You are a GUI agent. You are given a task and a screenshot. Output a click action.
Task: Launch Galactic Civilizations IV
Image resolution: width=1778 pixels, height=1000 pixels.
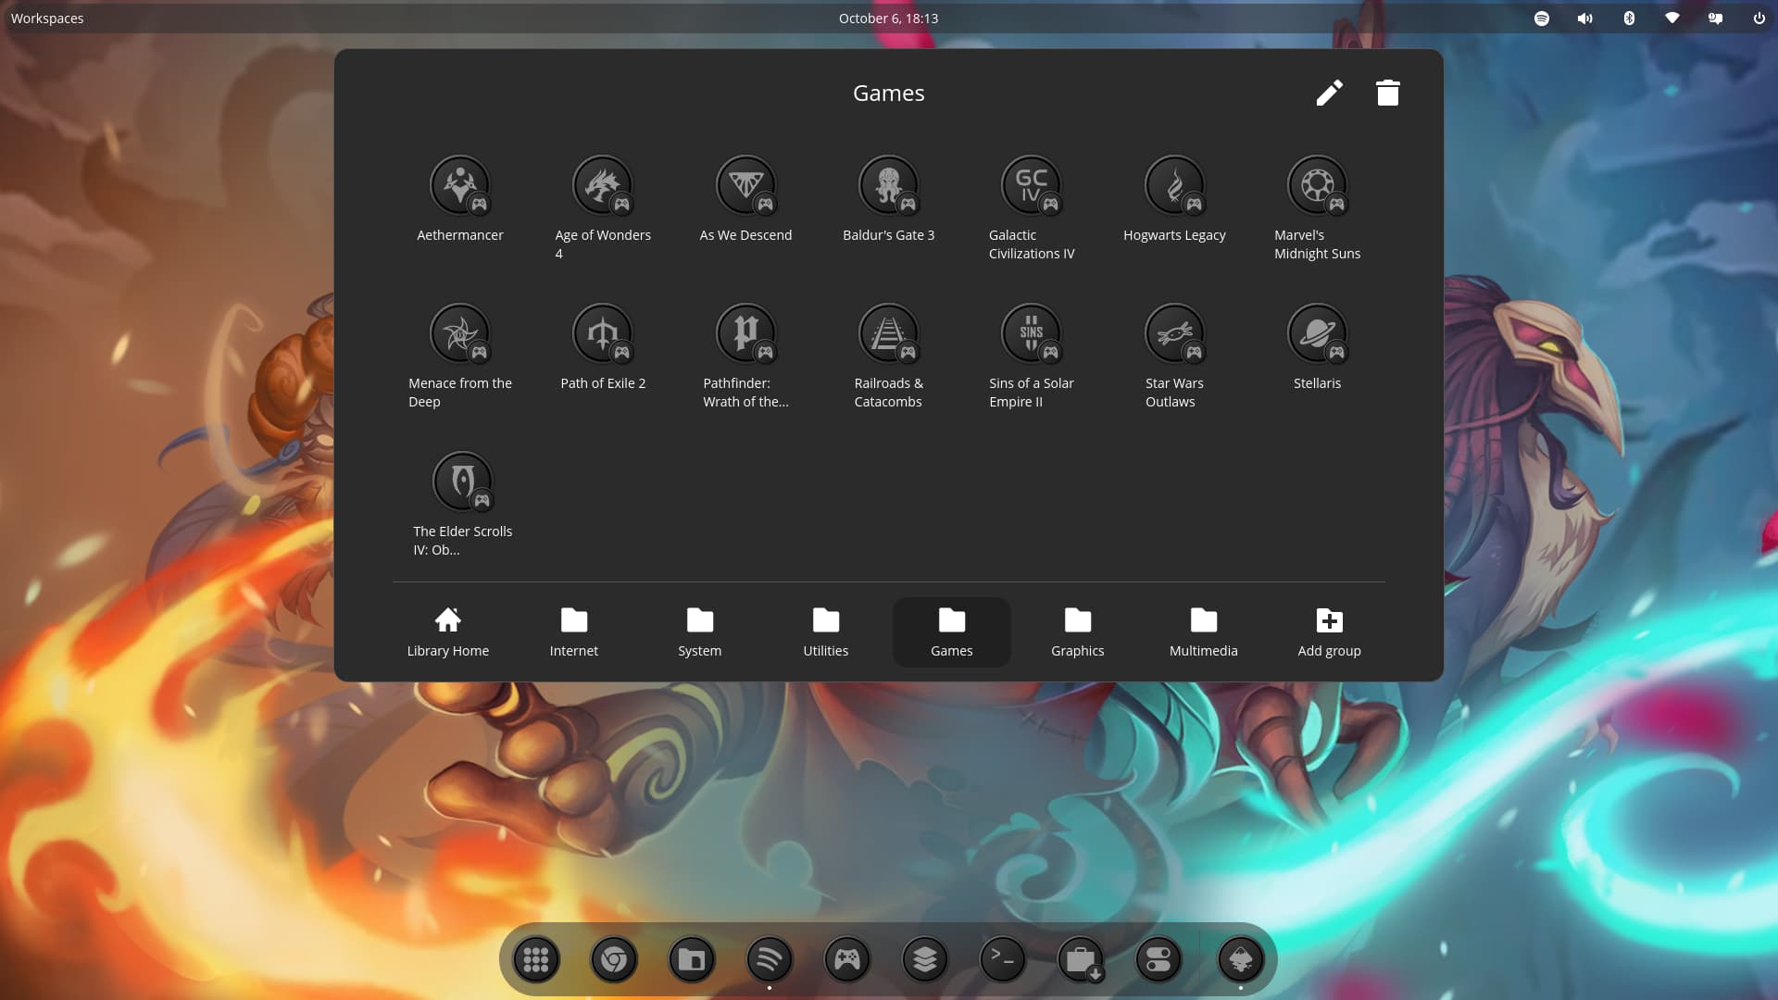[x=1031, y=186]
